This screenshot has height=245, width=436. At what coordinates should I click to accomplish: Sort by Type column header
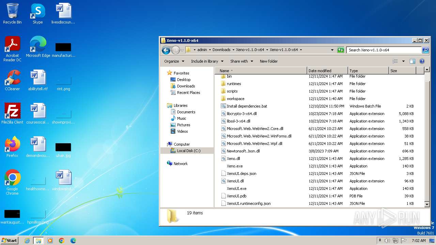tap(368, 71)
